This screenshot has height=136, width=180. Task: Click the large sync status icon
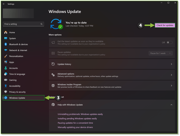[x=57, y=24]
